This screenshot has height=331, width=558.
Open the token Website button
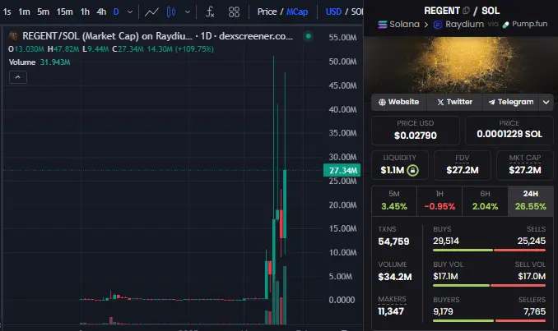(398, 102)
